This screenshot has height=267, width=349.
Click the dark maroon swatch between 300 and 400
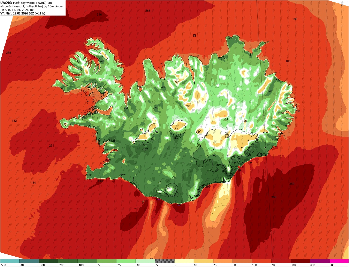300,261
